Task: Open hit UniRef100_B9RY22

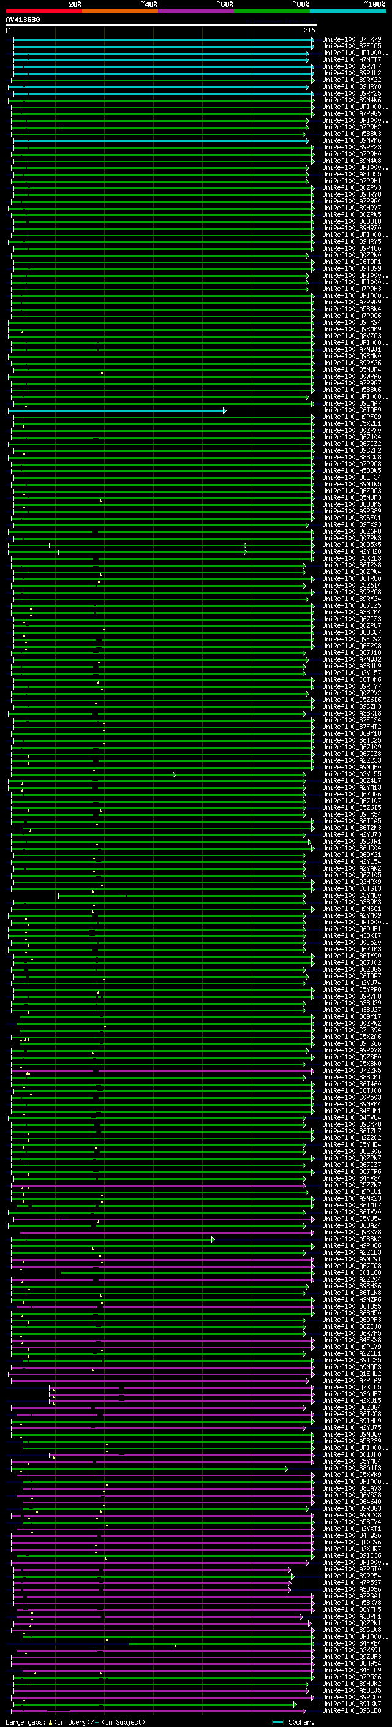Action: point(352,80)
